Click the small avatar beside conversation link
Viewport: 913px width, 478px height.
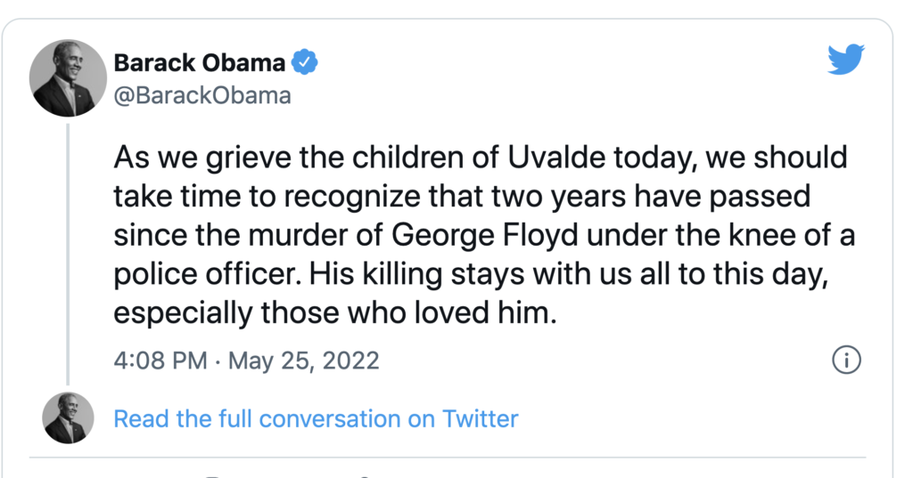tap(69, 418)
